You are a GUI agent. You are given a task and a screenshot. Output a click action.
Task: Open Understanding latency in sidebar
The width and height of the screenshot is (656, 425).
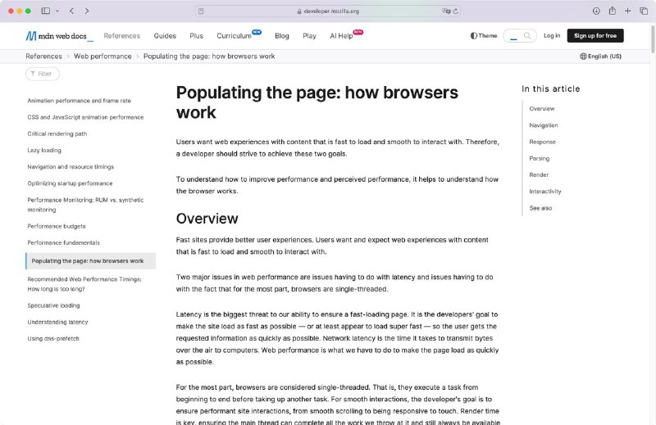57,322
